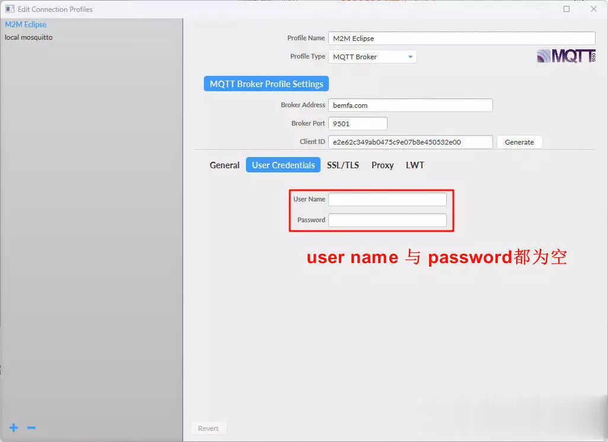Maximize the Edit Connection Profiles window
This screenshot has width=608, height=442.
567,9
